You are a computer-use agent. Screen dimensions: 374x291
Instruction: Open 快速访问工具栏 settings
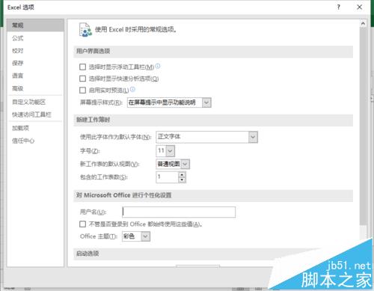click(x=35, y=114)
